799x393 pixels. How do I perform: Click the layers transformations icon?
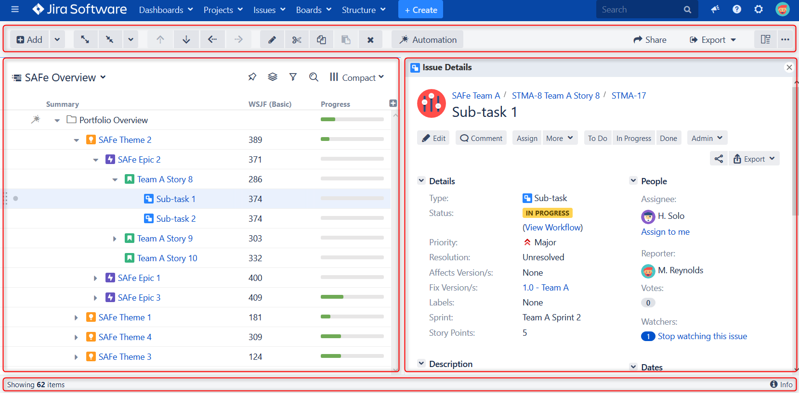click(273, 77)
